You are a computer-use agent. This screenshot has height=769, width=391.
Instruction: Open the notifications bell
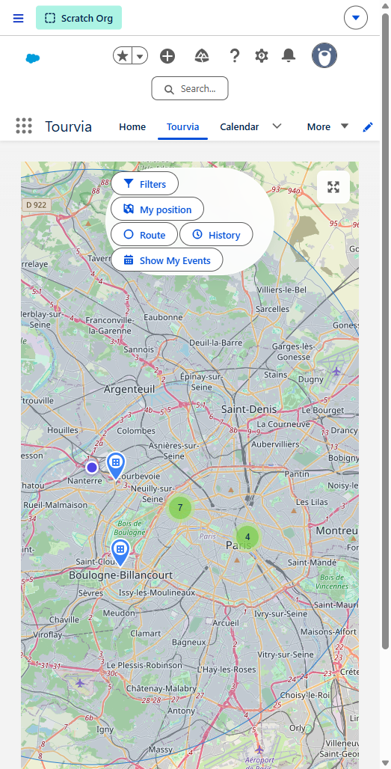pos(289,56)
